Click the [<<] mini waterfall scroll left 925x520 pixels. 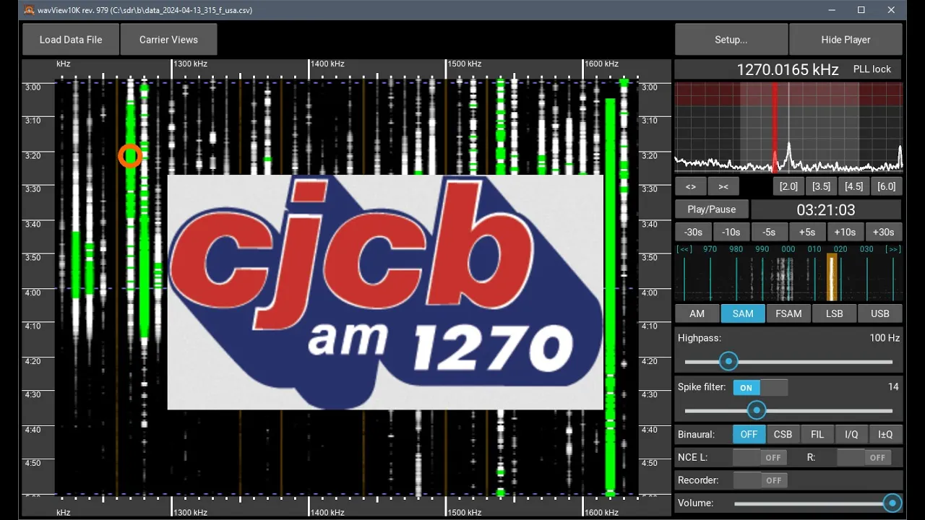[684, 249]
